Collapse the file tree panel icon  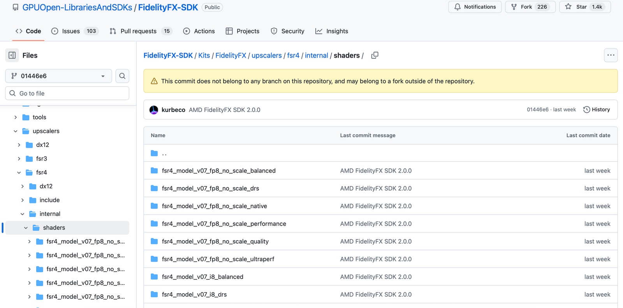pos(12,55)
